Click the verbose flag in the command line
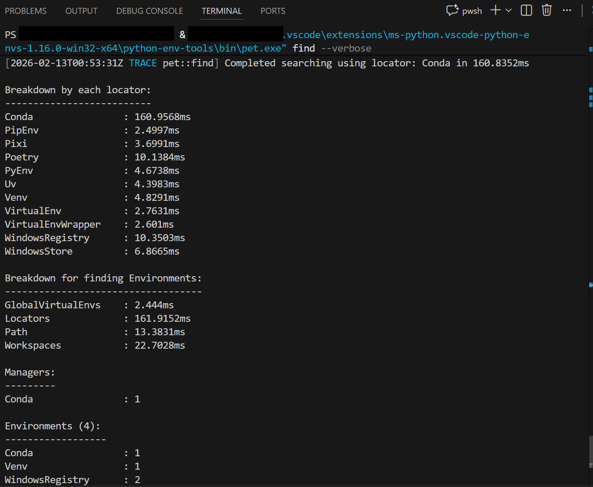This screenshot has height=487, width=593. (346, 48)
